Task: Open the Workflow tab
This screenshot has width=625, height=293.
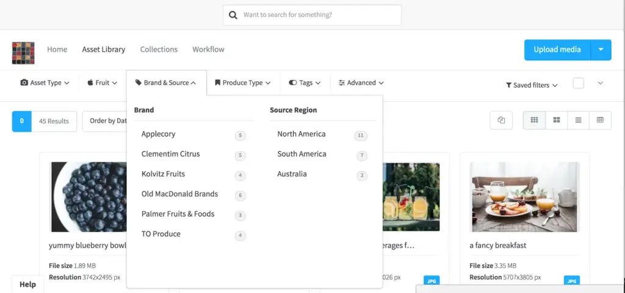Action: coord(208,49)
